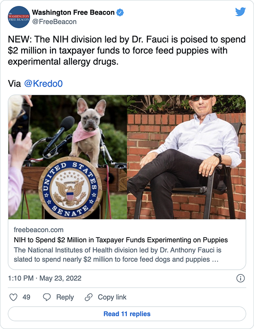The width and height of the screenshot is (254, 329).
Task: Click the freebeacon.com domain text
Action: click(39, 230)
